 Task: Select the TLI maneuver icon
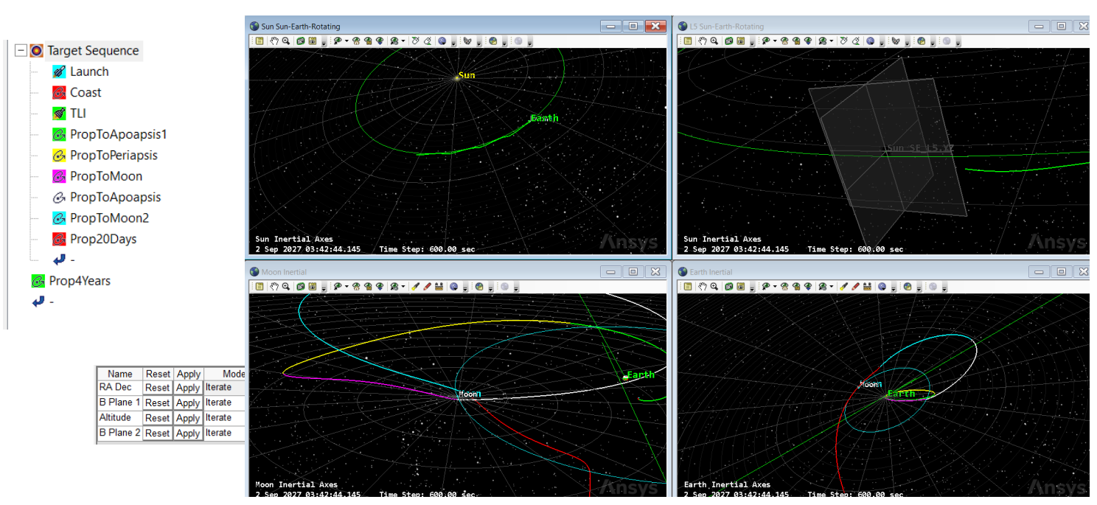pos(59,114)
